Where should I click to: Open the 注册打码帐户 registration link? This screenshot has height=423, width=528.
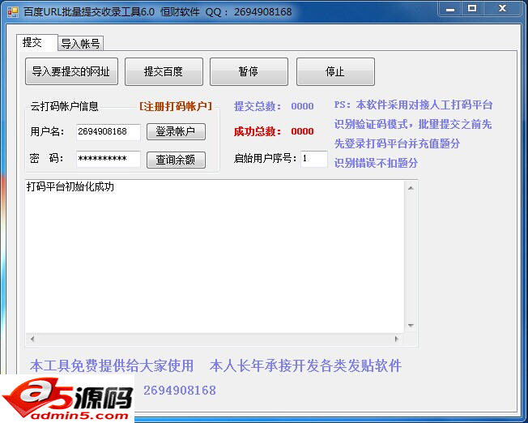click(x=176, y=106)
